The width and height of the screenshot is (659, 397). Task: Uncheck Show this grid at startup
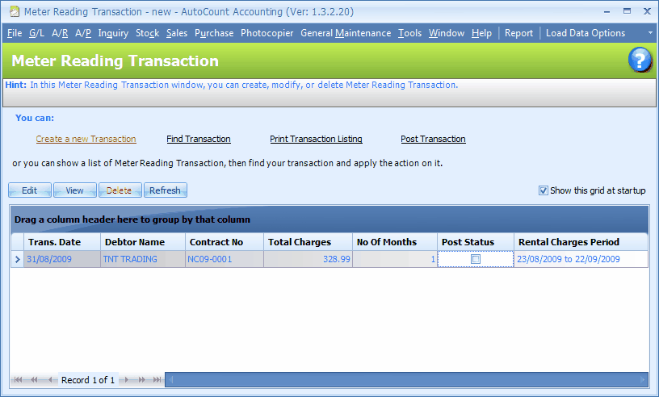[x=543, y=190]
